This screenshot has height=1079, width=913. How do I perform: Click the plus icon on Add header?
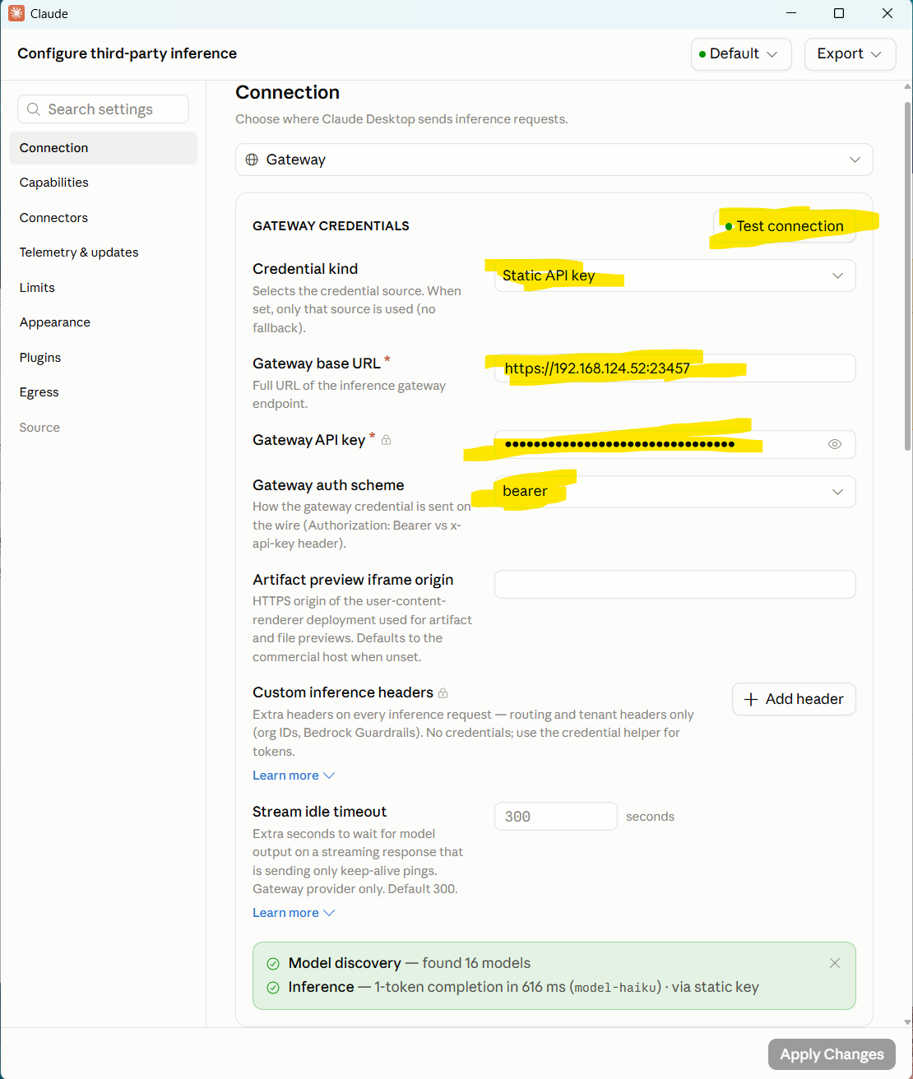pos(751,699)
